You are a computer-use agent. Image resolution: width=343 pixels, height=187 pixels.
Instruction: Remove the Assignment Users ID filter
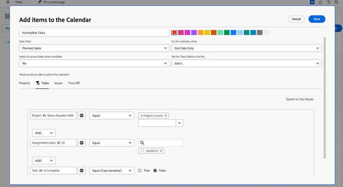coord(81,143)
